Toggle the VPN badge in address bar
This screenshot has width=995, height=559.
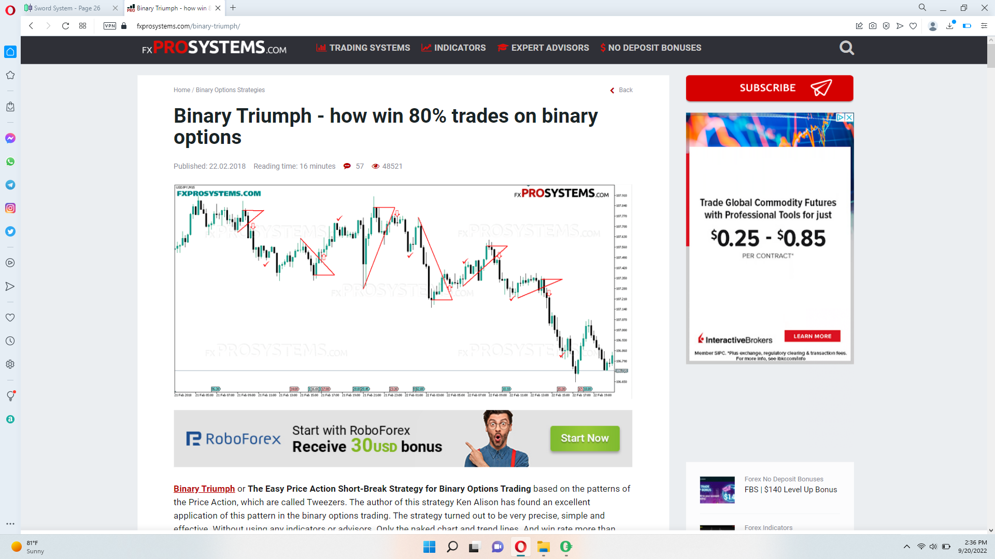[x=109, y=26]
